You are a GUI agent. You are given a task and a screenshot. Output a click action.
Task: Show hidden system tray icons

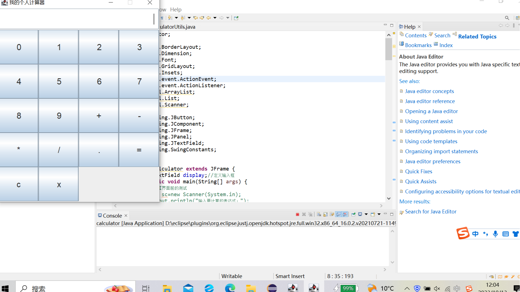tap(407, 288)
